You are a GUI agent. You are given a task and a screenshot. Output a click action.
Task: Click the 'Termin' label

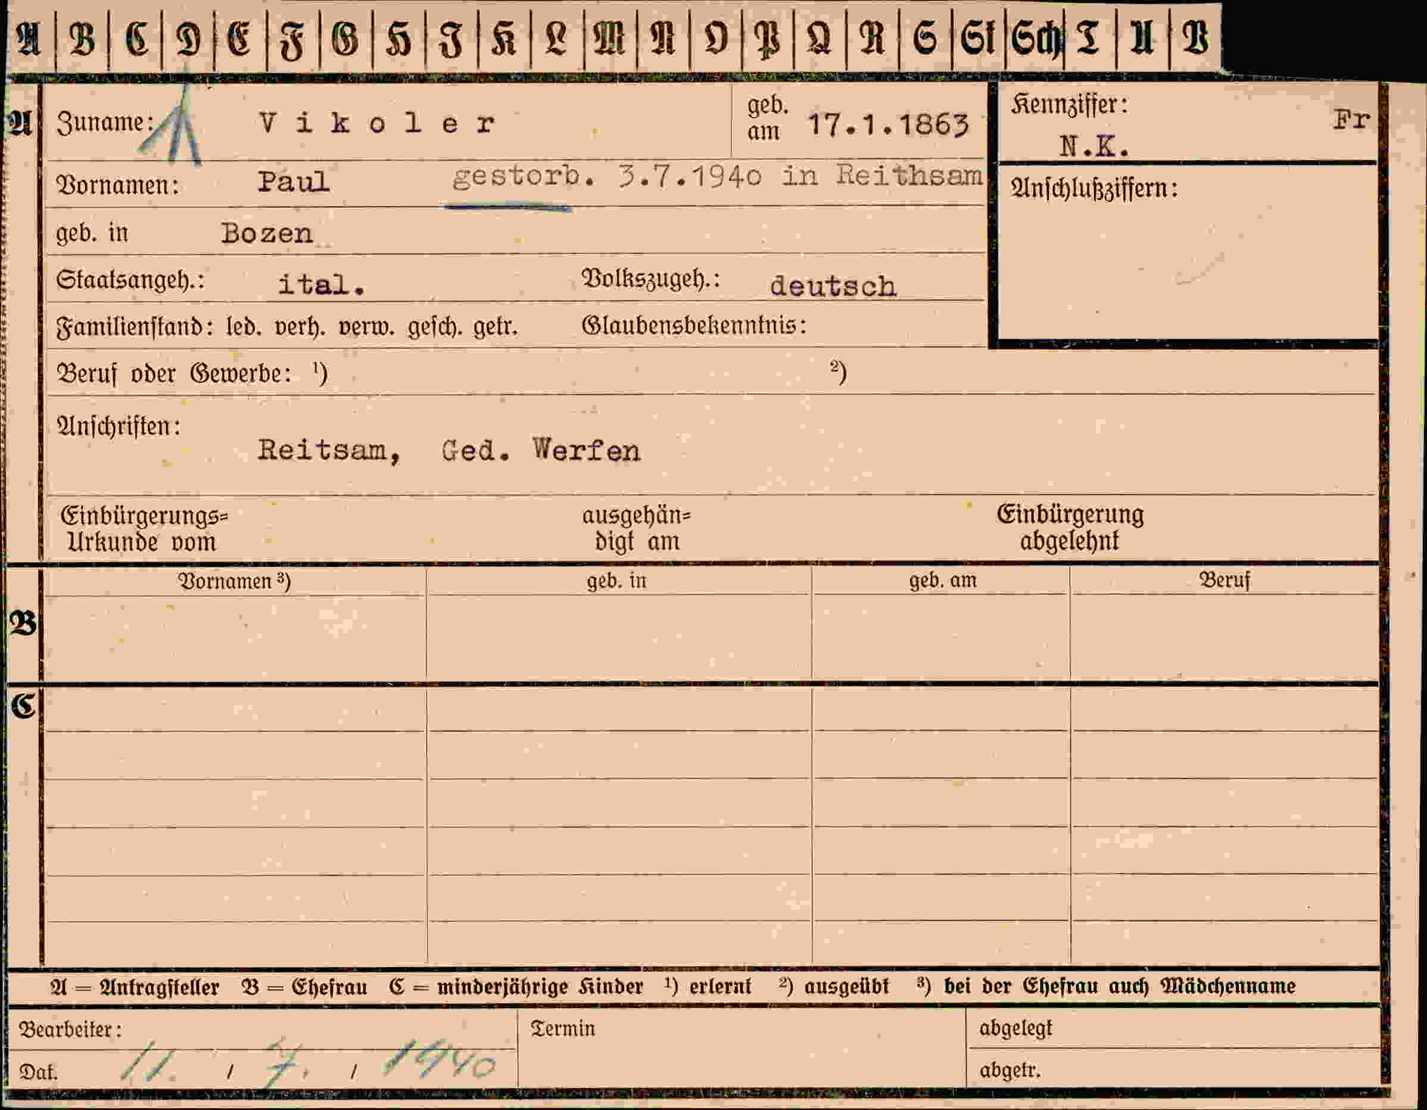563,1029
